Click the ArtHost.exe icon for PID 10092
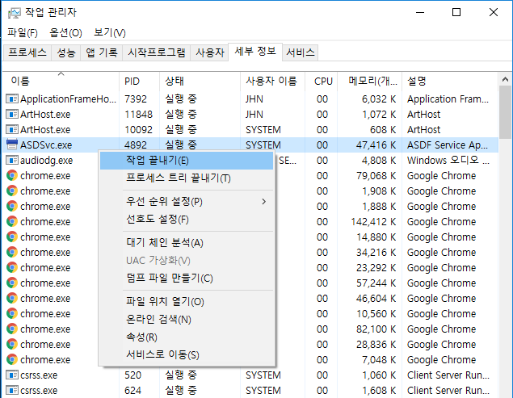 pyautogui.click(x=12, y=129)
